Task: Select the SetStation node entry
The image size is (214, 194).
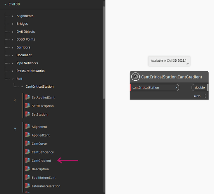Action: tap(36, 114)
